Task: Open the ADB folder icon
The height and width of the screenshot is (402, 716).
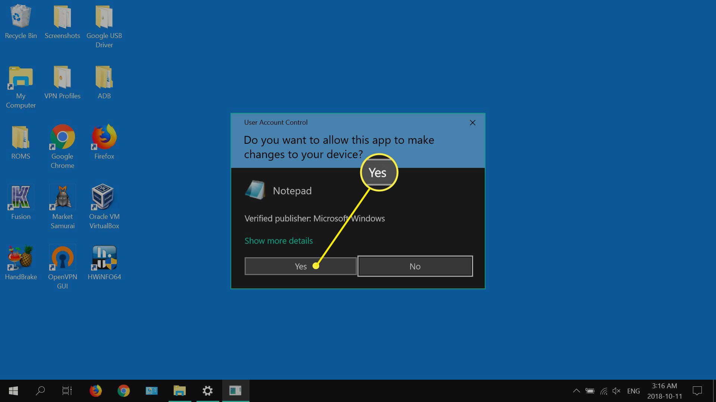Action: point(104,83)
